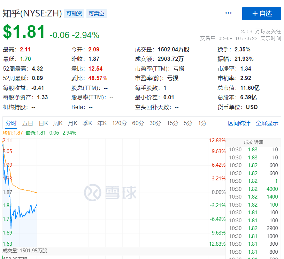Select the 5分 chart interval
Viewport: 284px width, 259px height.
(x=188, y=123)
